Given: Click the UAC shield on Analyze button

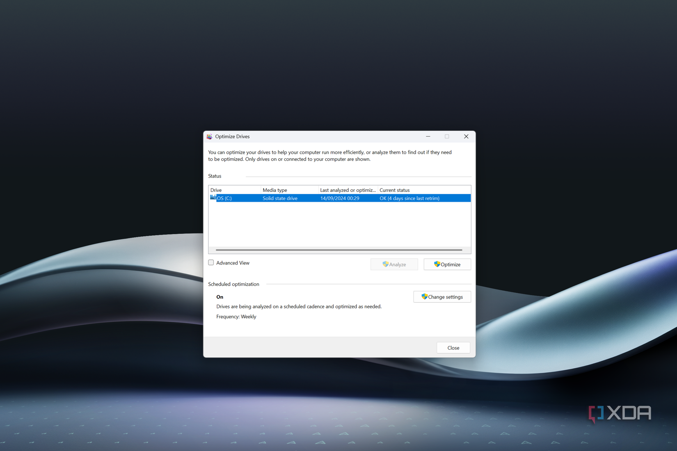Looking at the screenshot, I should [385, 264].
